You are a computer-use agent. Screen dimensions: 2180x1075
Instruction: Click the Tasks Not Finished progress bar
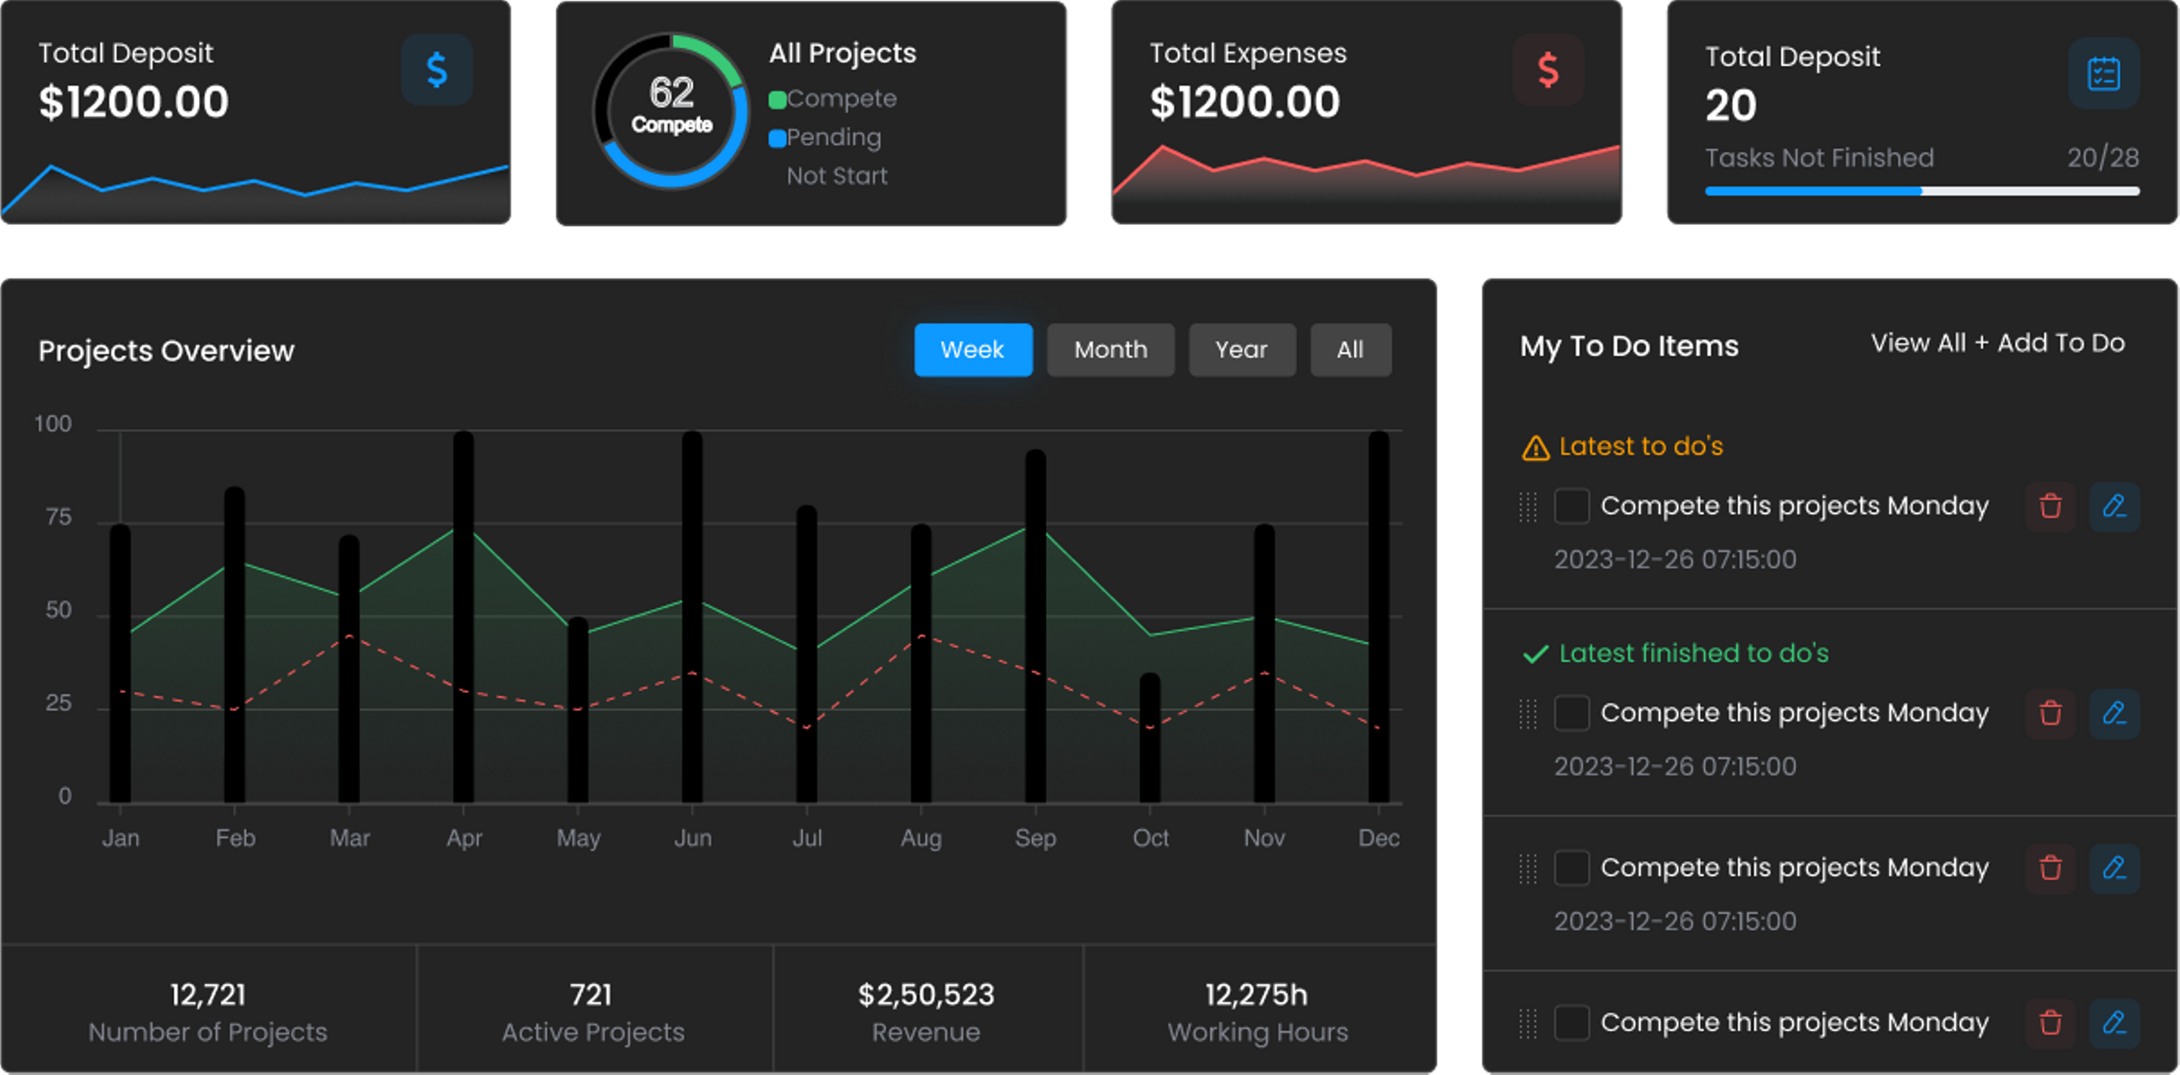coord(1922,192)
